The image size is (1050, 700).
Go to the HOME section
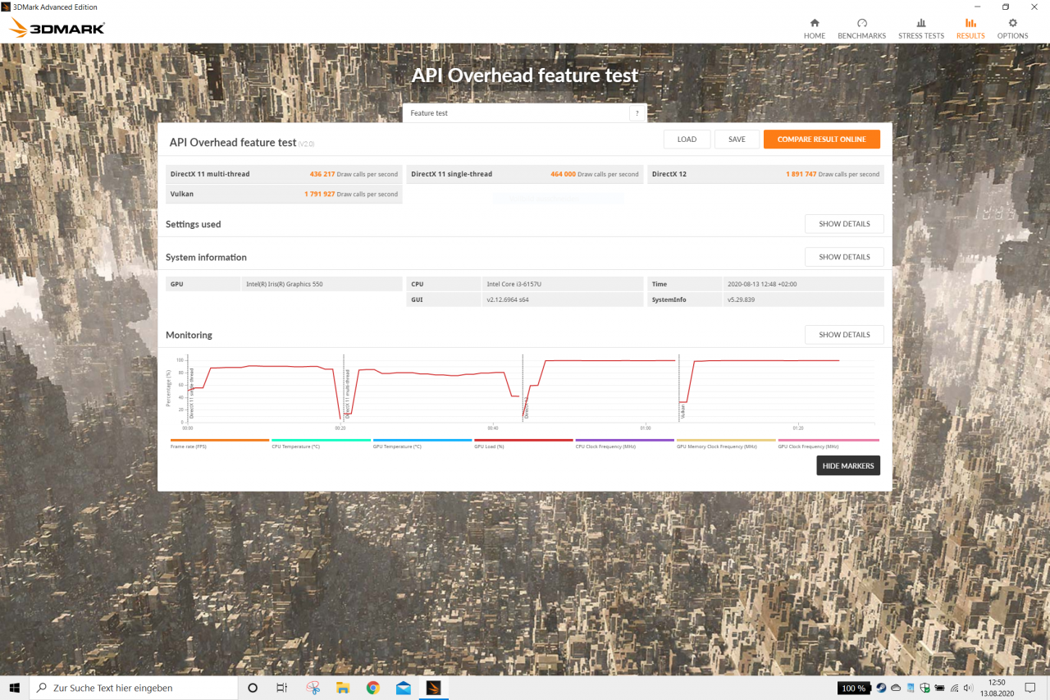[x=815, y=29]
